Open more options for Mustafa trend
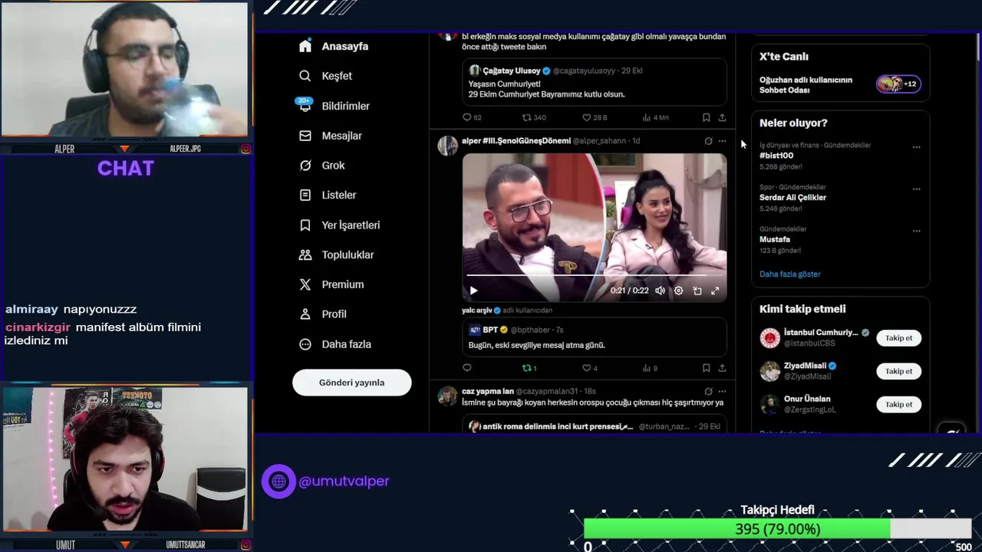Image resolution: width=982 pixels, height=552 pixels. pyautogui.click(x=916, y=231)
